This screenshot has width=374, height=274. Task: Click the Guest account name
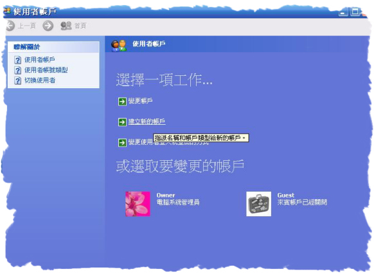286,196
